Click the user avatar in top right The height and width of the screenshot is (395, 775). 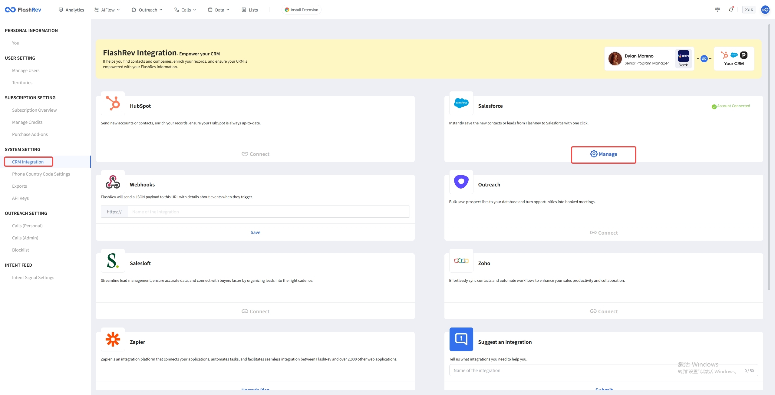[765, 10]
